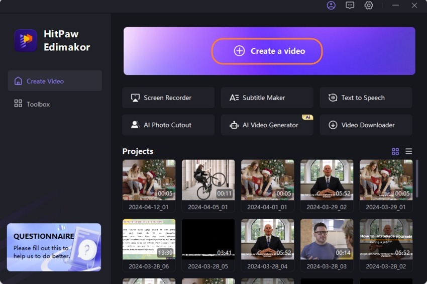Click the project name 2024-04-05_01

click(x=208, y=207)
